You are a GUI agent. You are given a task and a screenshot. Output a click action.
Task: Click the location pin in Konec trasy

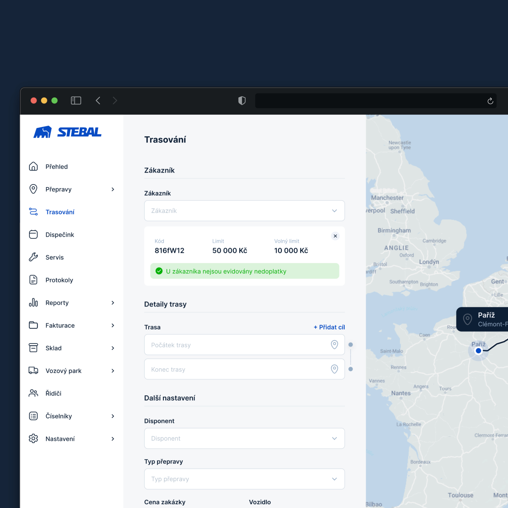point(334,369)
